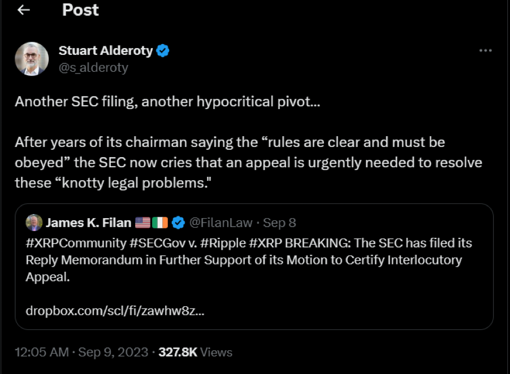Click James K. Filan's verified badge
This screenshot has width=510, height=374.
point(178,223)
